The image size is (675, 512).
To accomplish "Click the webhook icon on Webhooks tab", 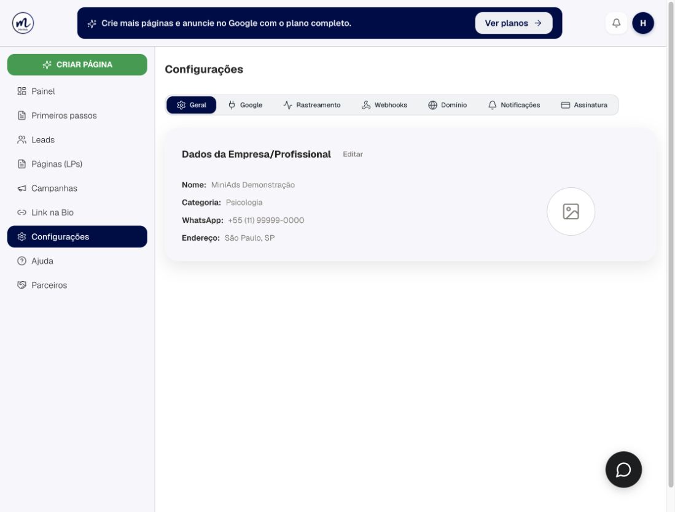I will pos(366,105).
